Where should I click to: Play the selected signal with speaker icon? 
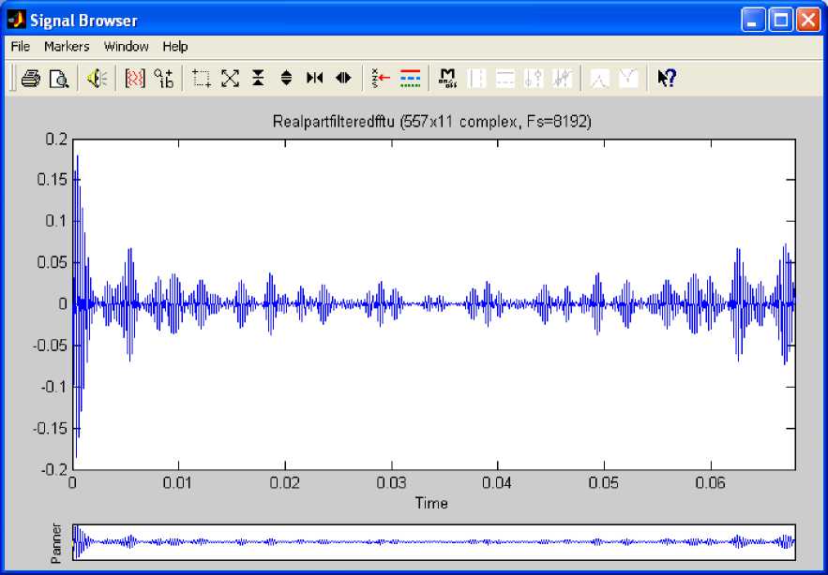pyautogui.click(x=97, y=79)
